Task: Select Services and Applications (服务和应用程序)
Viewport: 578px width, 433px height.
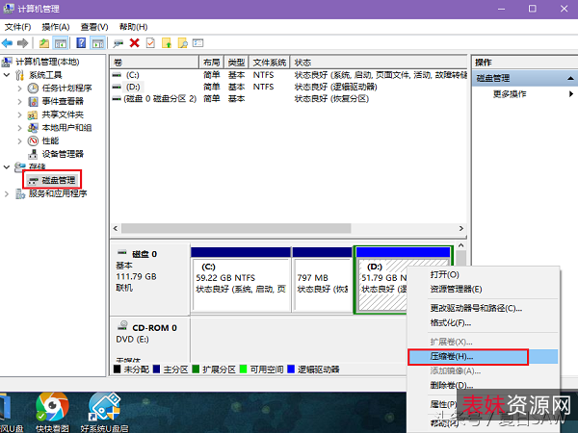Action: pos(58,193)
